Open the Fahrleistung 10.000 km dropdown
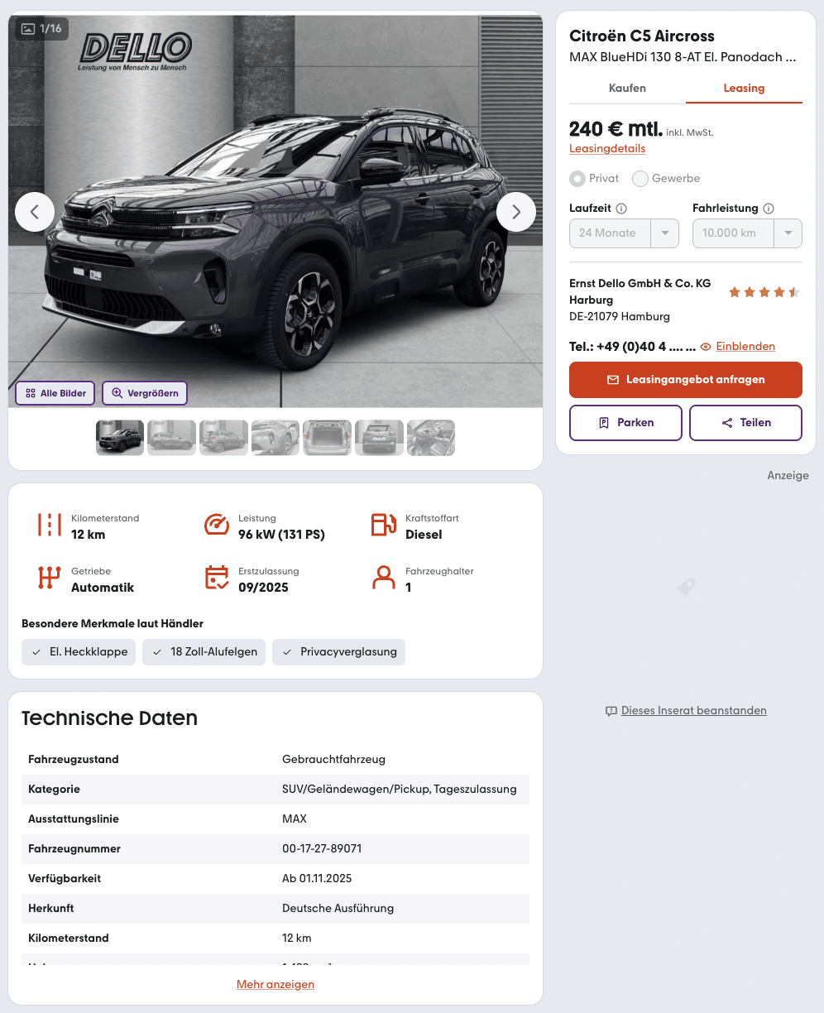824x1013 pixels. [x=747, y=233]
